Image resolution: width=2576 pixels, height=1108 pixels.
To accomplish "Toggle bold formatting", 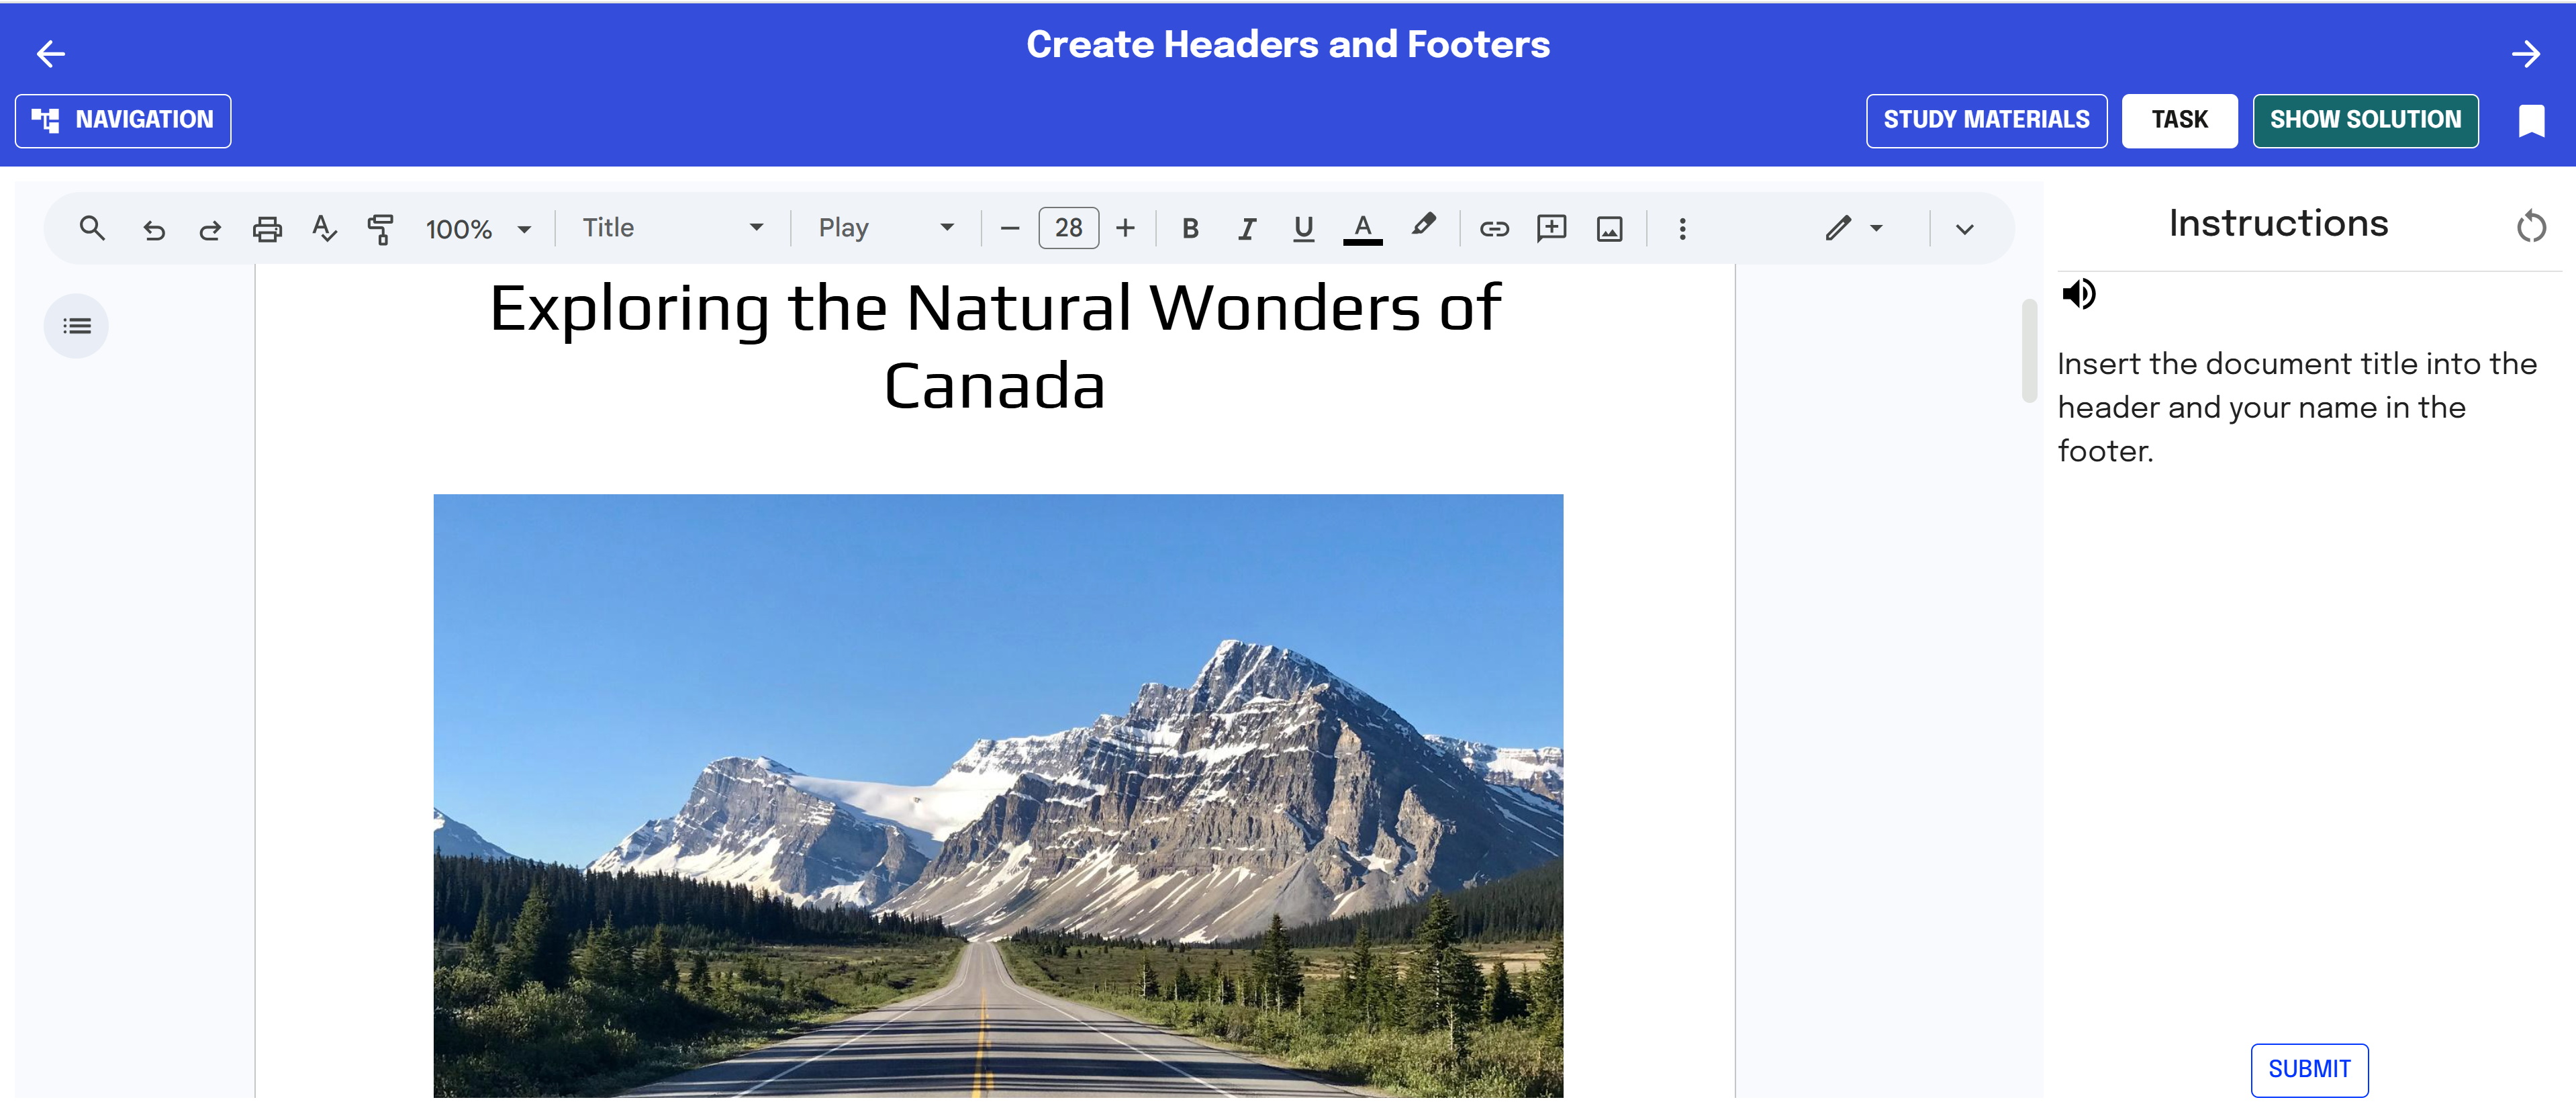I will point(1190,229).
